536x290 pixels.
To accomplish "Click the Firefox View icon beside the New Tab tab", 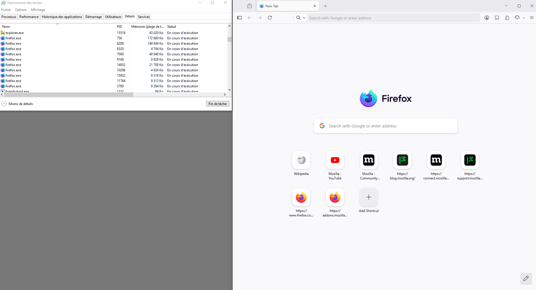I will coord(250,6).
